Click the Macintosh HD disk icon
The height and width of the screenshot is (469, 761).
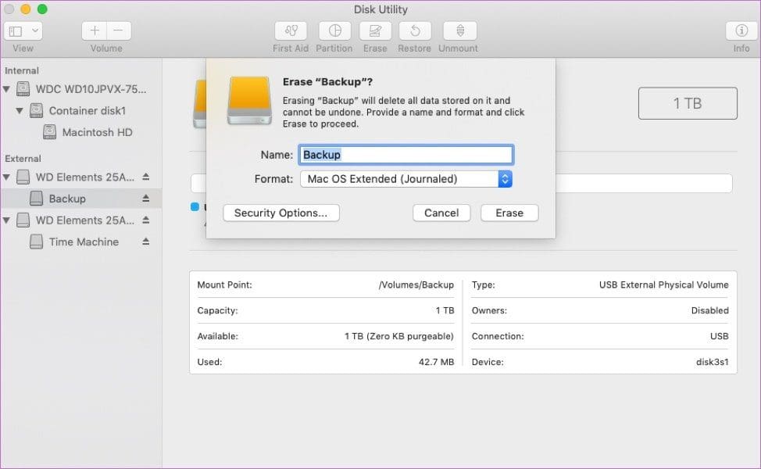(x=49, y=132)
